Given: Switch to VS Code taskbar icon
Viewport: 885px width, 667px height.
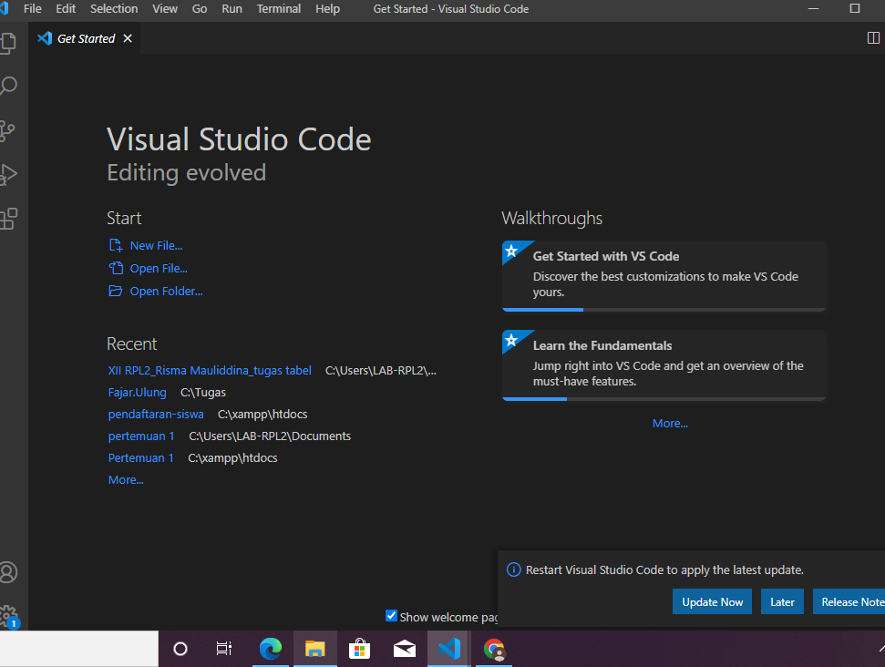Looking at the screenshot, I should [x=448, y=649].
